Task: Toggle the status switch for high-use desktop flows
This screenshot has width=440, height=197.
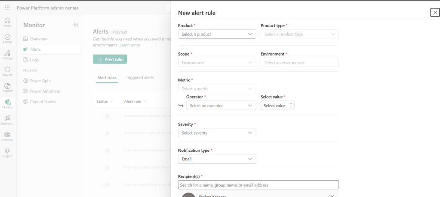Action: (x=105, y=167)
